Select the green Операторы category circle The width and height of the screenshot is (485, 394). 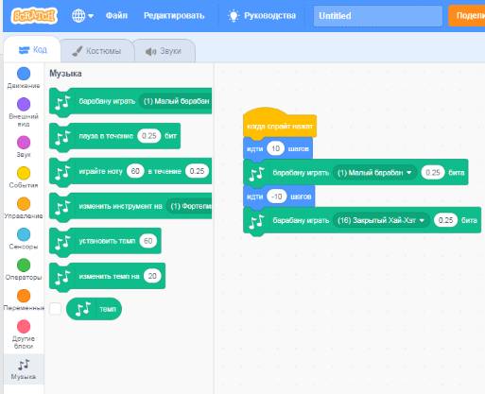[x=24, y=266]
